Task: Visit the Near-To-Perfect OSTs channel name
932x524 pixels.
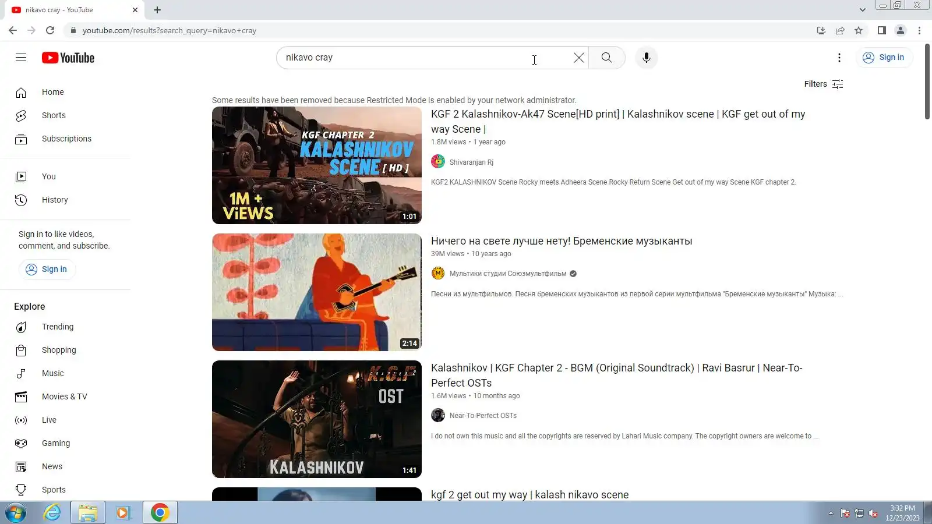Action: click(x=483, y=416)
